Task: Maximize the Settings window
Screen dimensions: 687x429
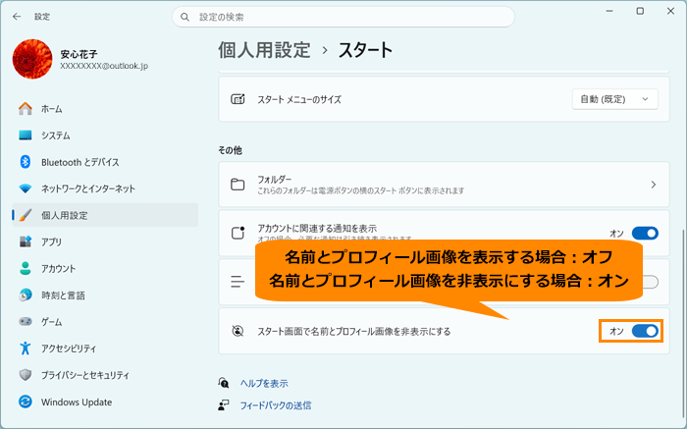Action: coord(640,11)
